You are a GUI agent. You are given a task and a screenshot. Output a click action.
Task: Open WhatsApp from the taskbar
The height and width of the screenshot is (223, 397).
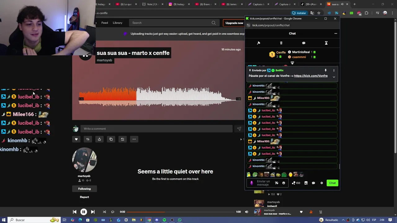point(180,220)
